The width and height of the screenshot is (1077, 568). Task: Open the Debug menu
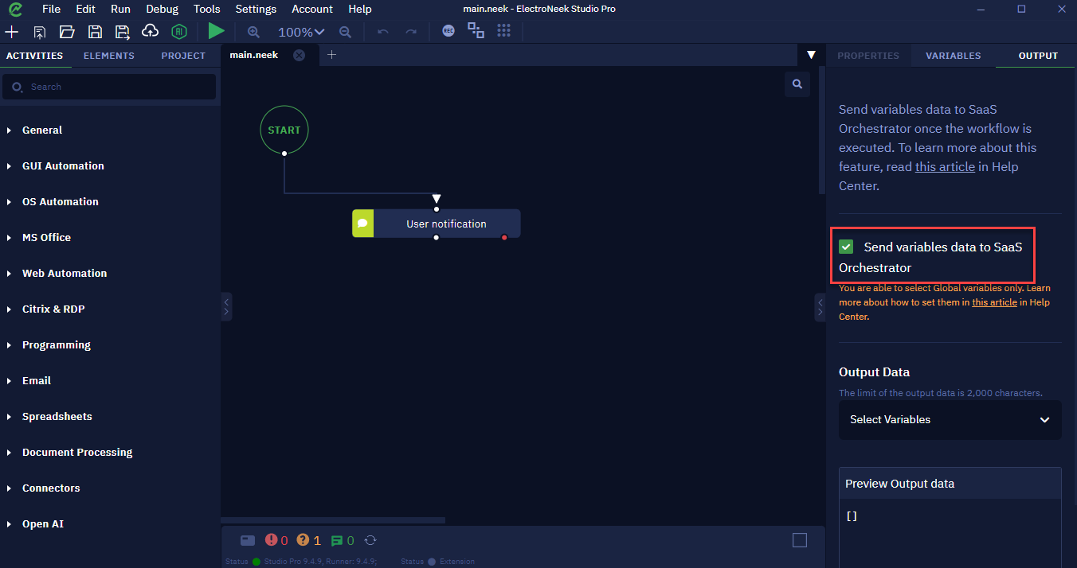tap(163, 9)
